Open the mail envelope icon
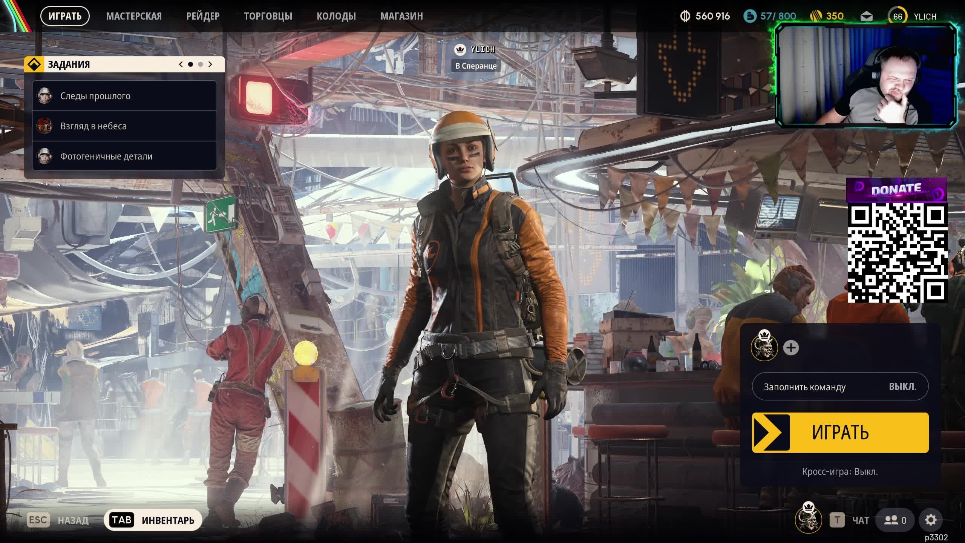The height and width of the screenshot is (543, 965). click(x=866, y=17)
